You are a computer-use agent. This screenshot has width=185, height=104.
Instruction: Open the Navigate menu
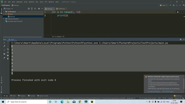click(19, 2)
